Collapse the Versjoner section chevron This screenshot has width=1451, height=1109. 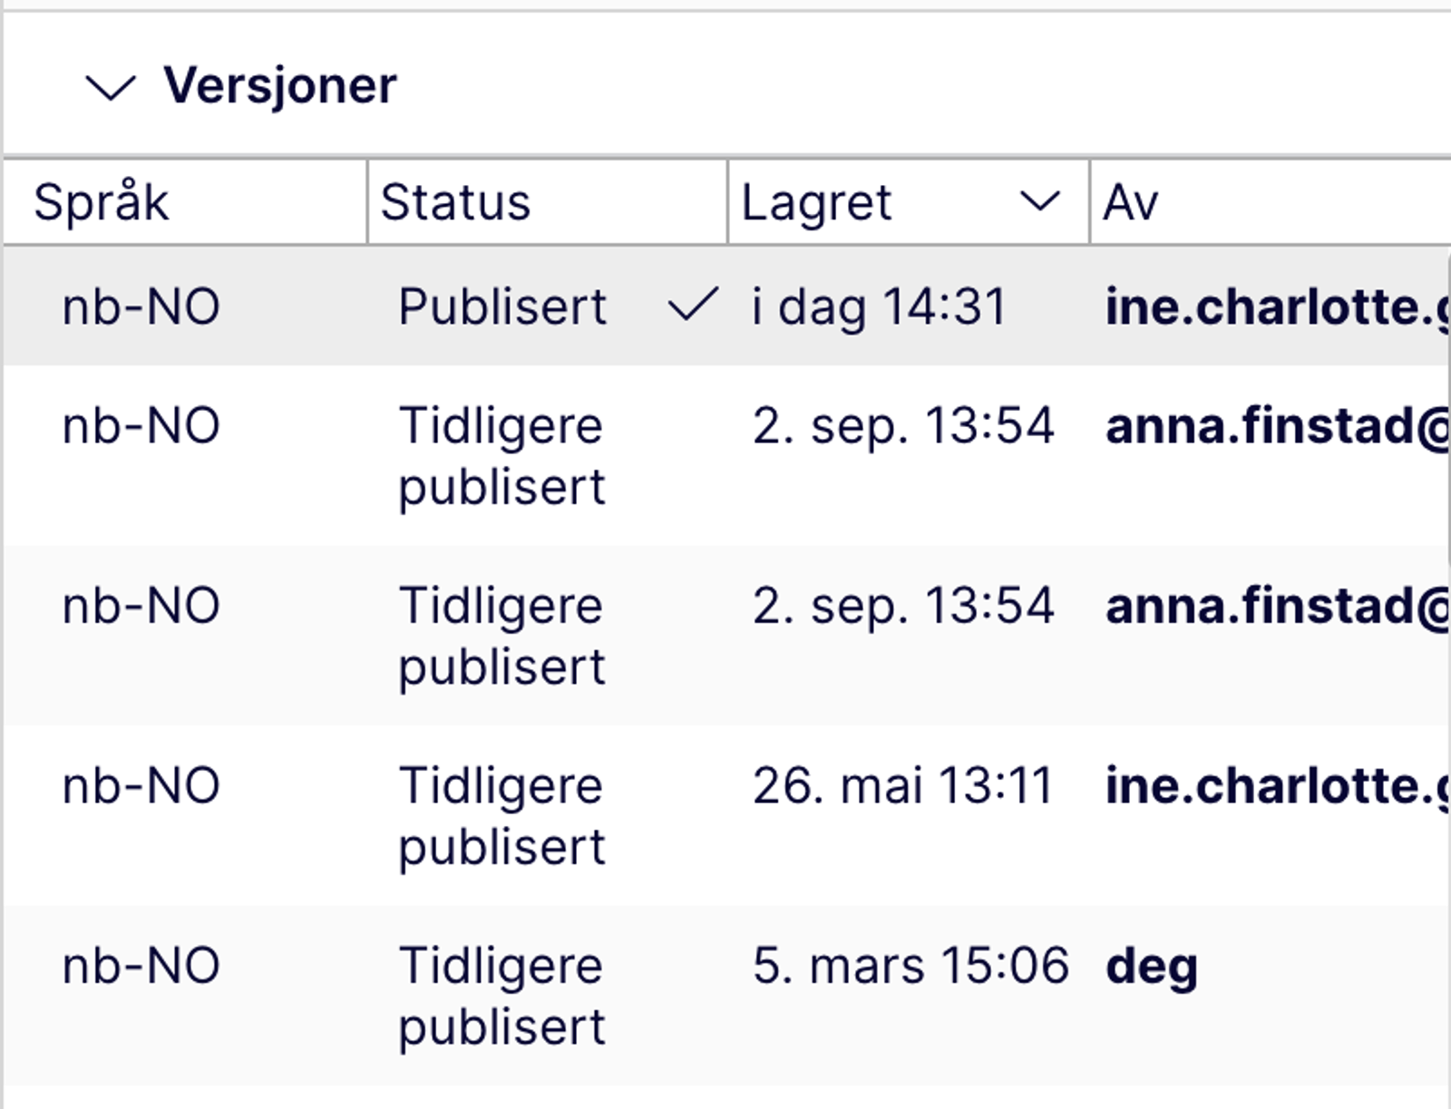(110, 88)
